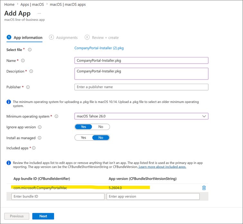
Task: Open the CompanyPortal-Installer (2).pkg file link
Action: (99, 48)
